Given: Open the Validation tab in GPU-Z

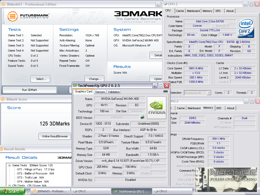Looking at the screenshot, I should coord(113,92).
